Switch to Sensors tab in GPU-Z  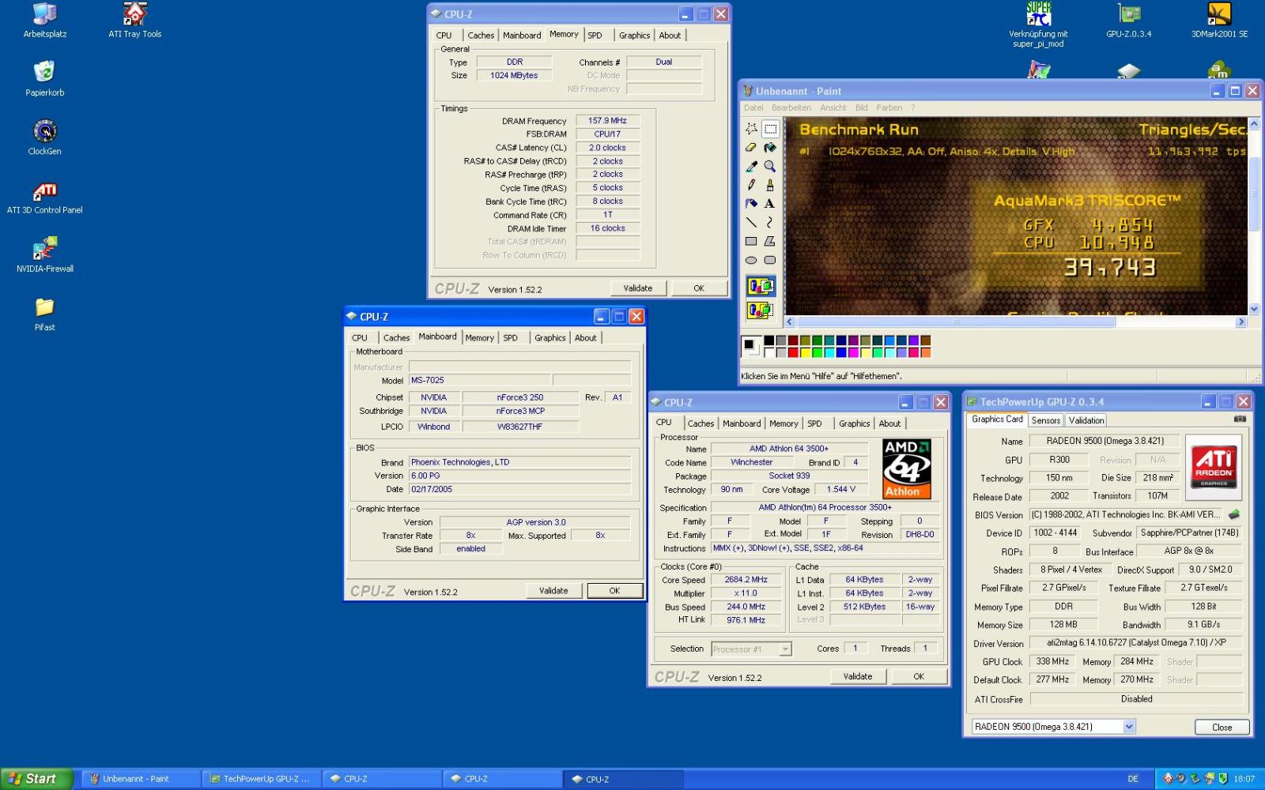coord(1045,420)
